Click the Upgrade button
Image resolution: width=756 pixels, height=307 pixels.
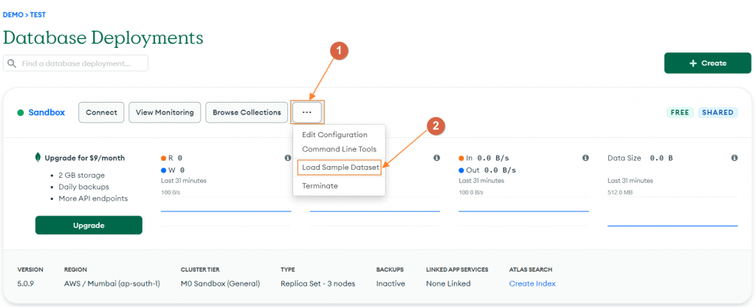(89, 225)
